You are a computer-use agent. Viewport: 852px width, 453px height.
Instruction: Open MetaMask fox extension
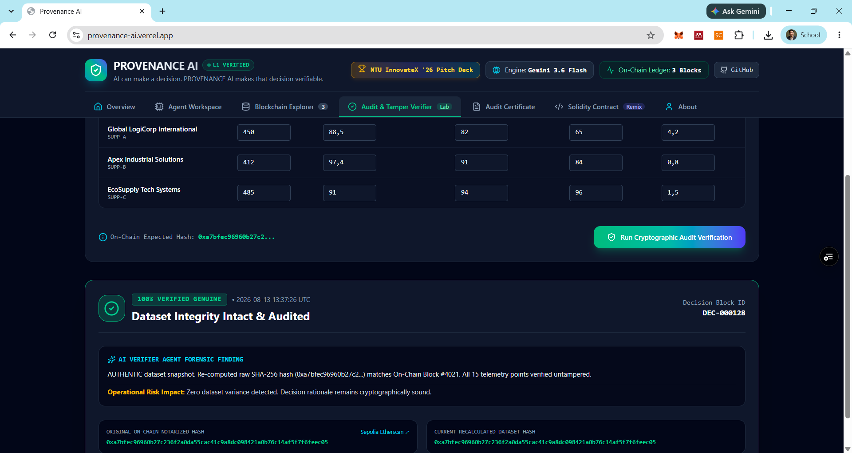(678, 35)
